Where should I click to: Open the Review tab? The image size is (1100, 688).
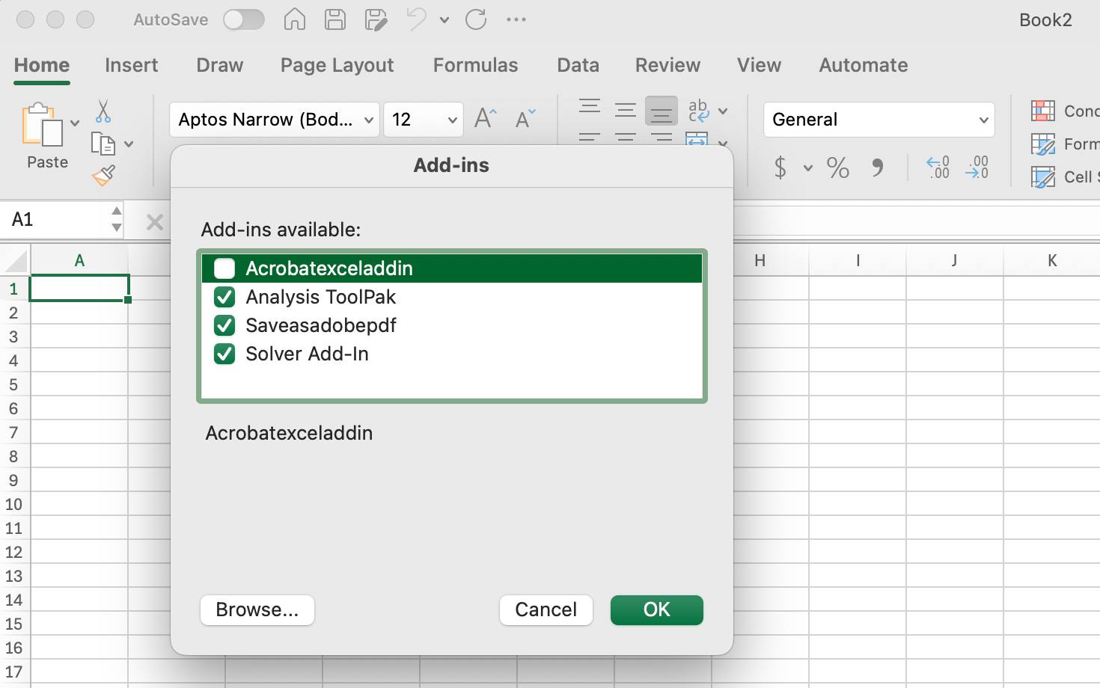click(x=668, y=65)
